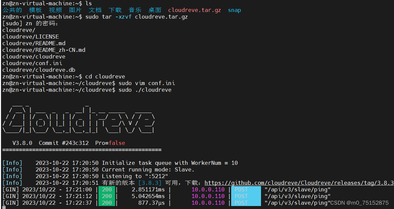Screen dimensions: 394x209
Task: Click the blue POST method label
Action: 241,189
